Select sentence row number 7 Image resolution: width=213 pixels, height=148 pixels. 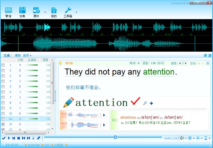26,97
